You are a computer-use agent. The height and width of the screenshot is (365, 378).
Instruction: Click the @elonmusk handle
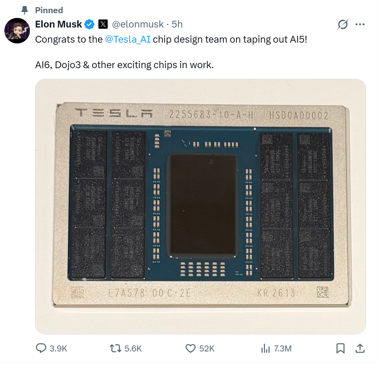[138, 24]
